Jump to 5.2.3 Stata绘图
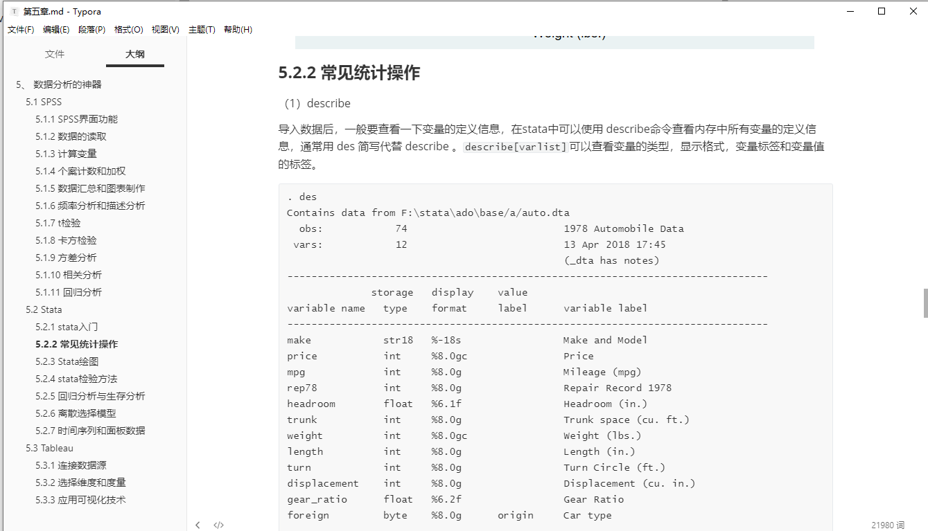 pos(67,361)
